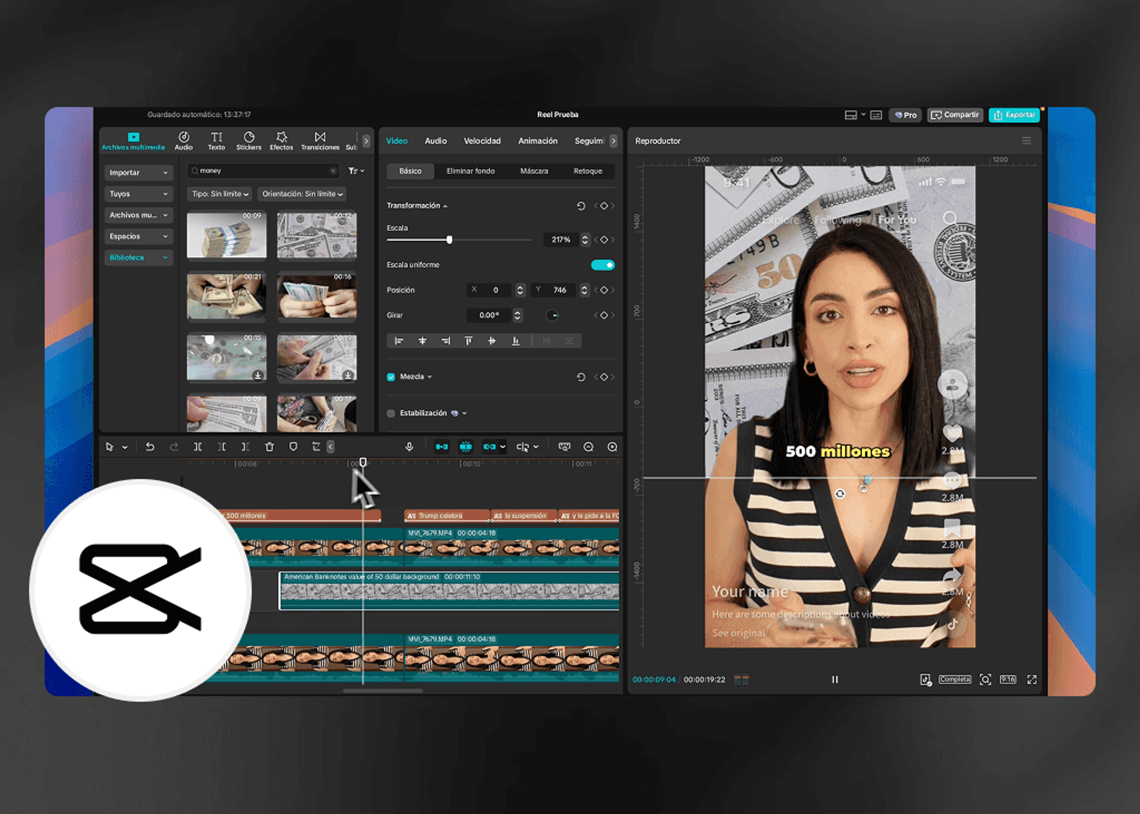Image resolution: width=1140 pixels, height=814 pixels.
Task: Open the Orientación: Sin límite dropdown
Action: [x=302, y=194]
